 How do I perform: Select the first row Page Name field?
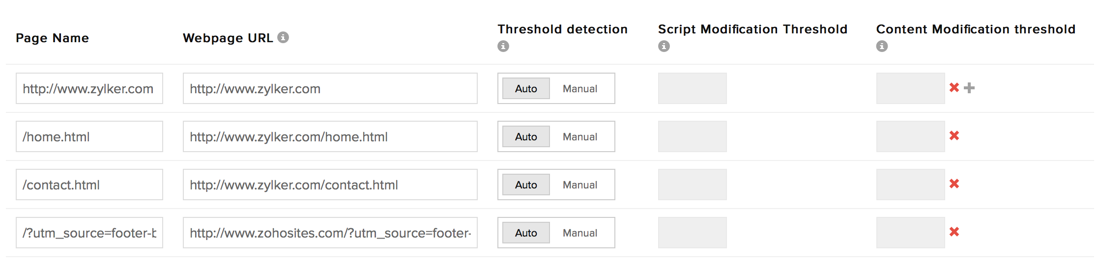(x=89, y=89)
